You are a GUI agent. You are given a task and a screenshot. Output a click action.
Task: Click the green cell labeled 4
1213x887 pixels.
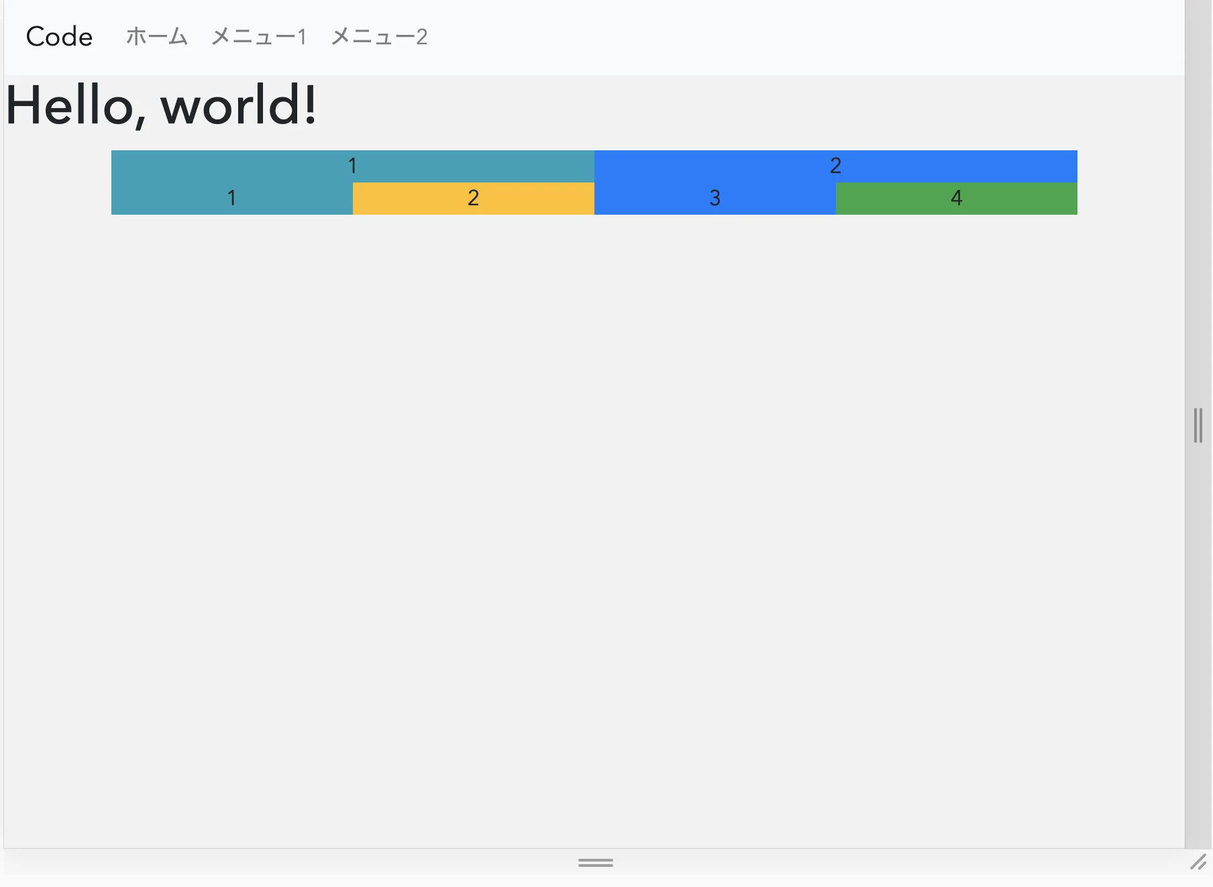point(957,199)
